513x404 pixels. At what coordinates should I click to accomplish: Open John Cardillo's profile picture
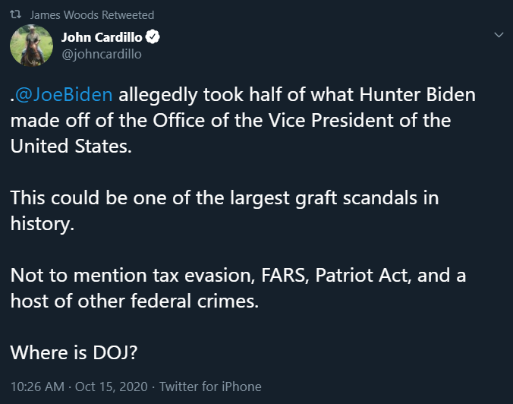click(x=30, y=46)
